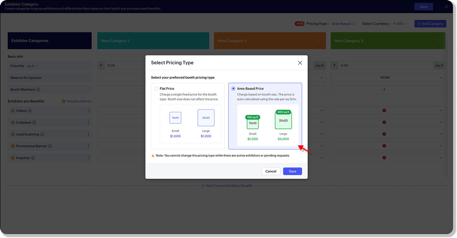The image size is (457, 238).
Task: Click the info icon beside Booth Members
Action: 38,89
